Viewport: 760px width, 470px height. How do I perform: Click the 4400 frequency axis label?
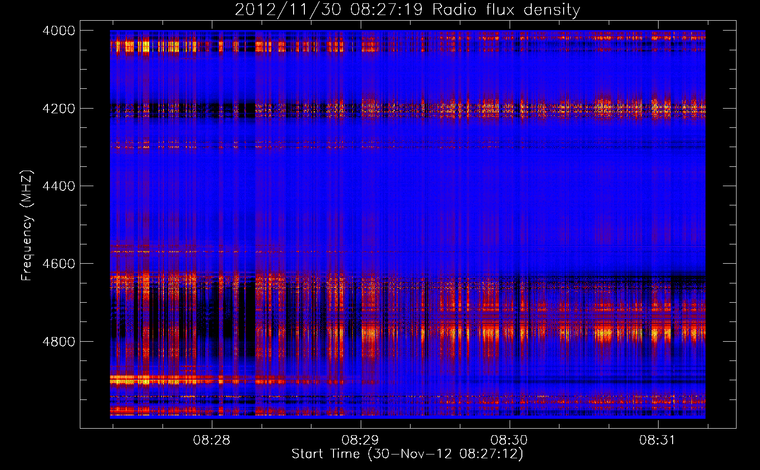click(x=59, y=186)
